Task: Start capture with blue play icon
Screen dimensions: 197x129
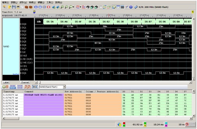Action: point(36,7)
